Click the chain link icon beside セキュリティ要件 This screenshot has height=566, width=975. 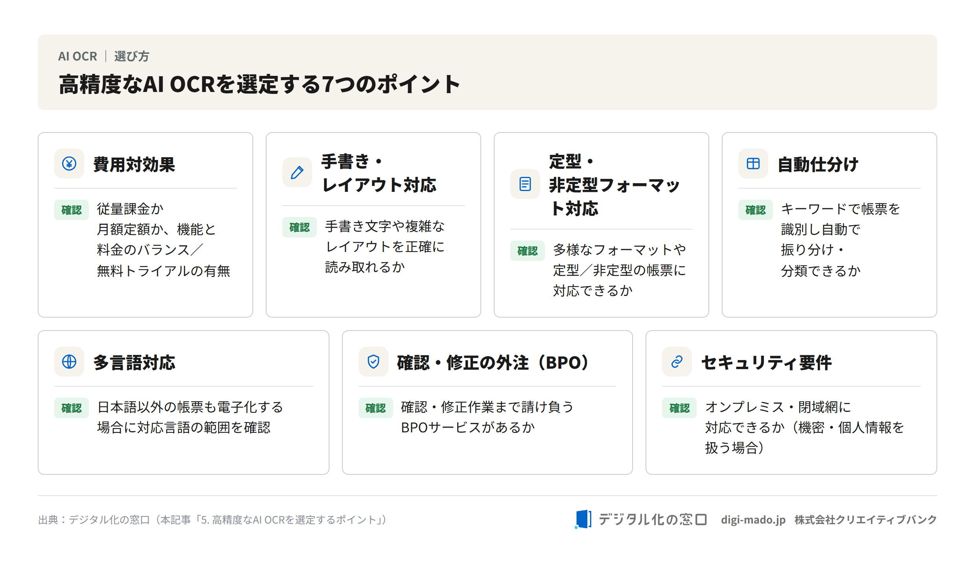677,362
